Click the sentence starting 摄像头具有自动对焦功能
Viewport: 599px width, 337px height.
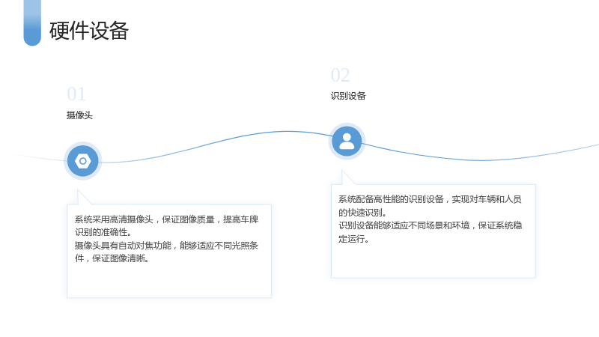click(166, 252)
